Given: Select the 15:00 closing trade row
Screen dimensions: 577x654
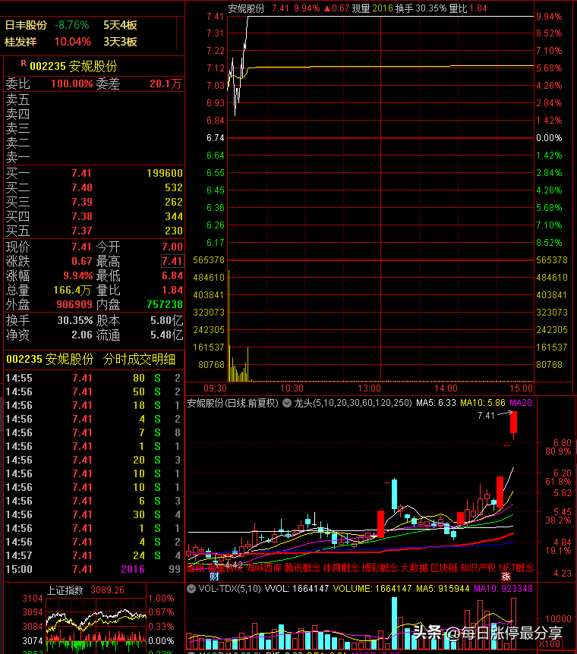Looking at the screenshot, I should pyautogui.click(x=93, y=569).
